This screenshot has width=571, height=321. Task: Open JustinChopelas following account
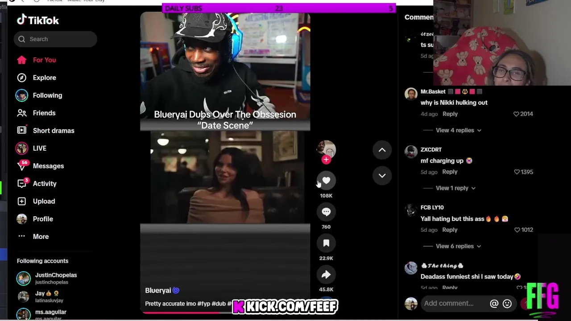coord(47,278)
